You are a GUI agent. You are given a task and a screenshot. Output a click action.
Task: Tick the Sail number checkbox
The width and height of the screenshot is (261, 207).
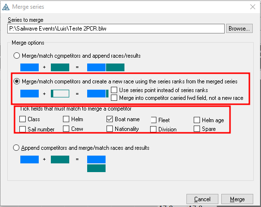coord(22,129)
